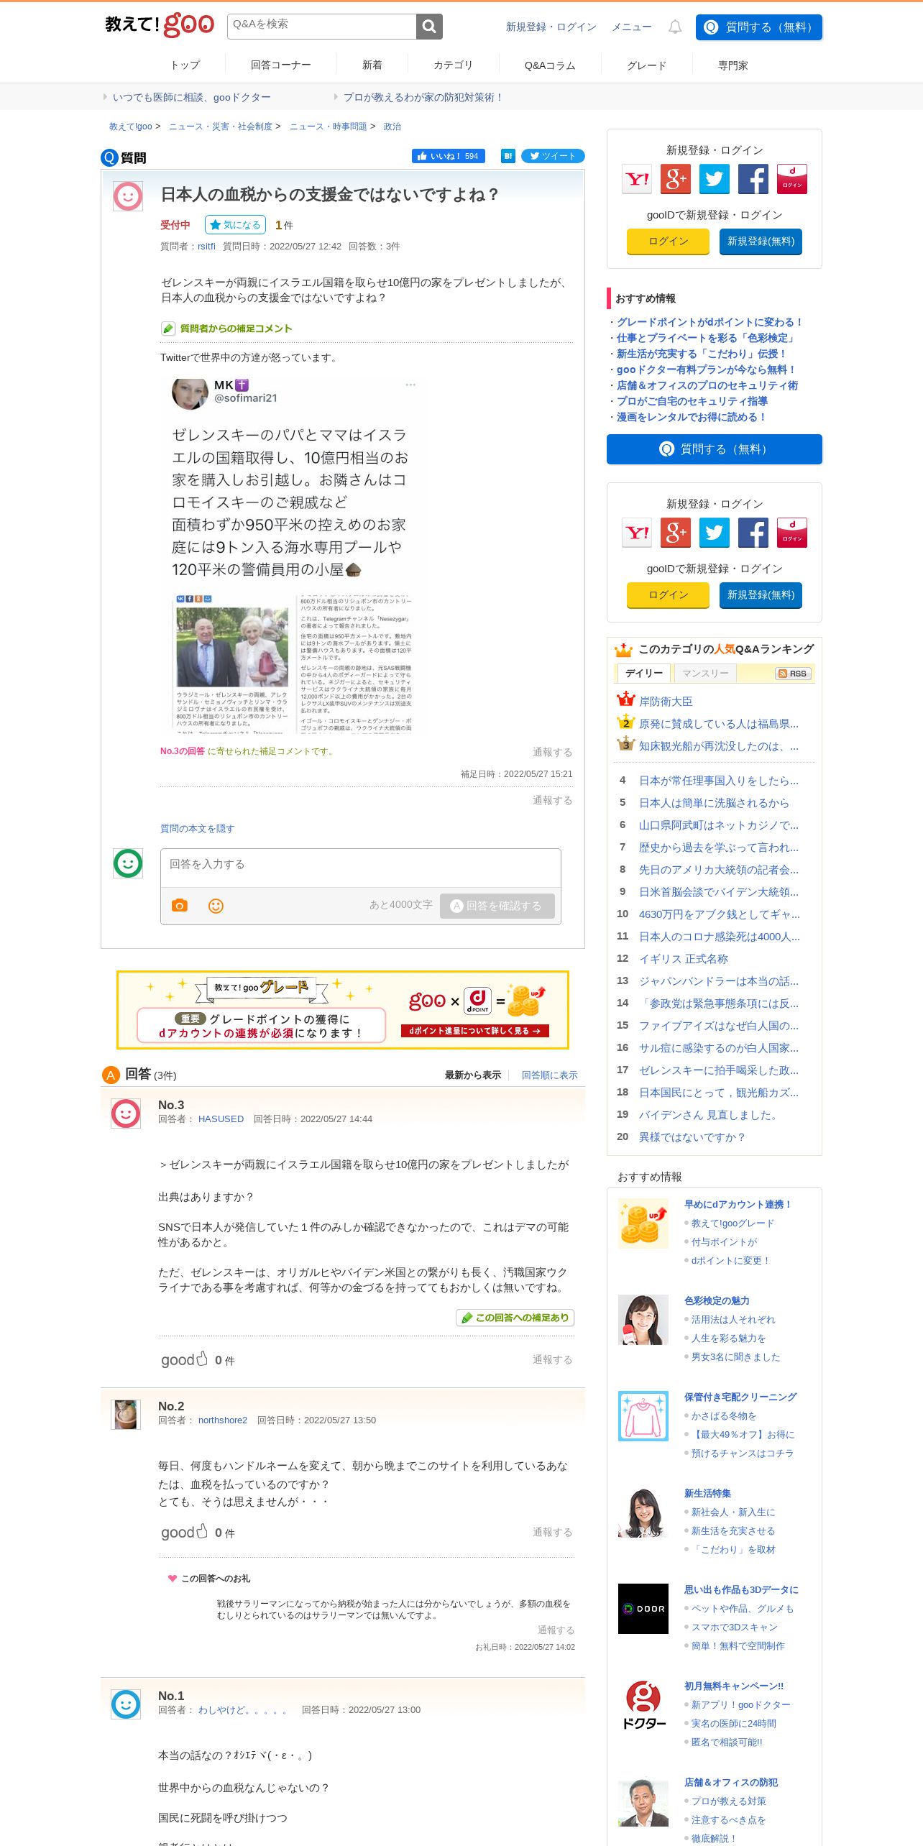Click the ellipsis menu on the embedded tweet

click(x=410, y=385)
